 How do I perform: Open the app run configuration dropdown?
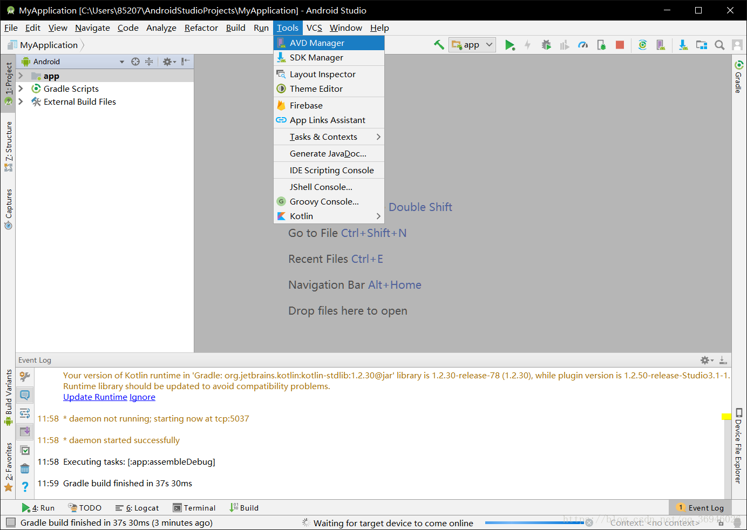coord(473,45)
